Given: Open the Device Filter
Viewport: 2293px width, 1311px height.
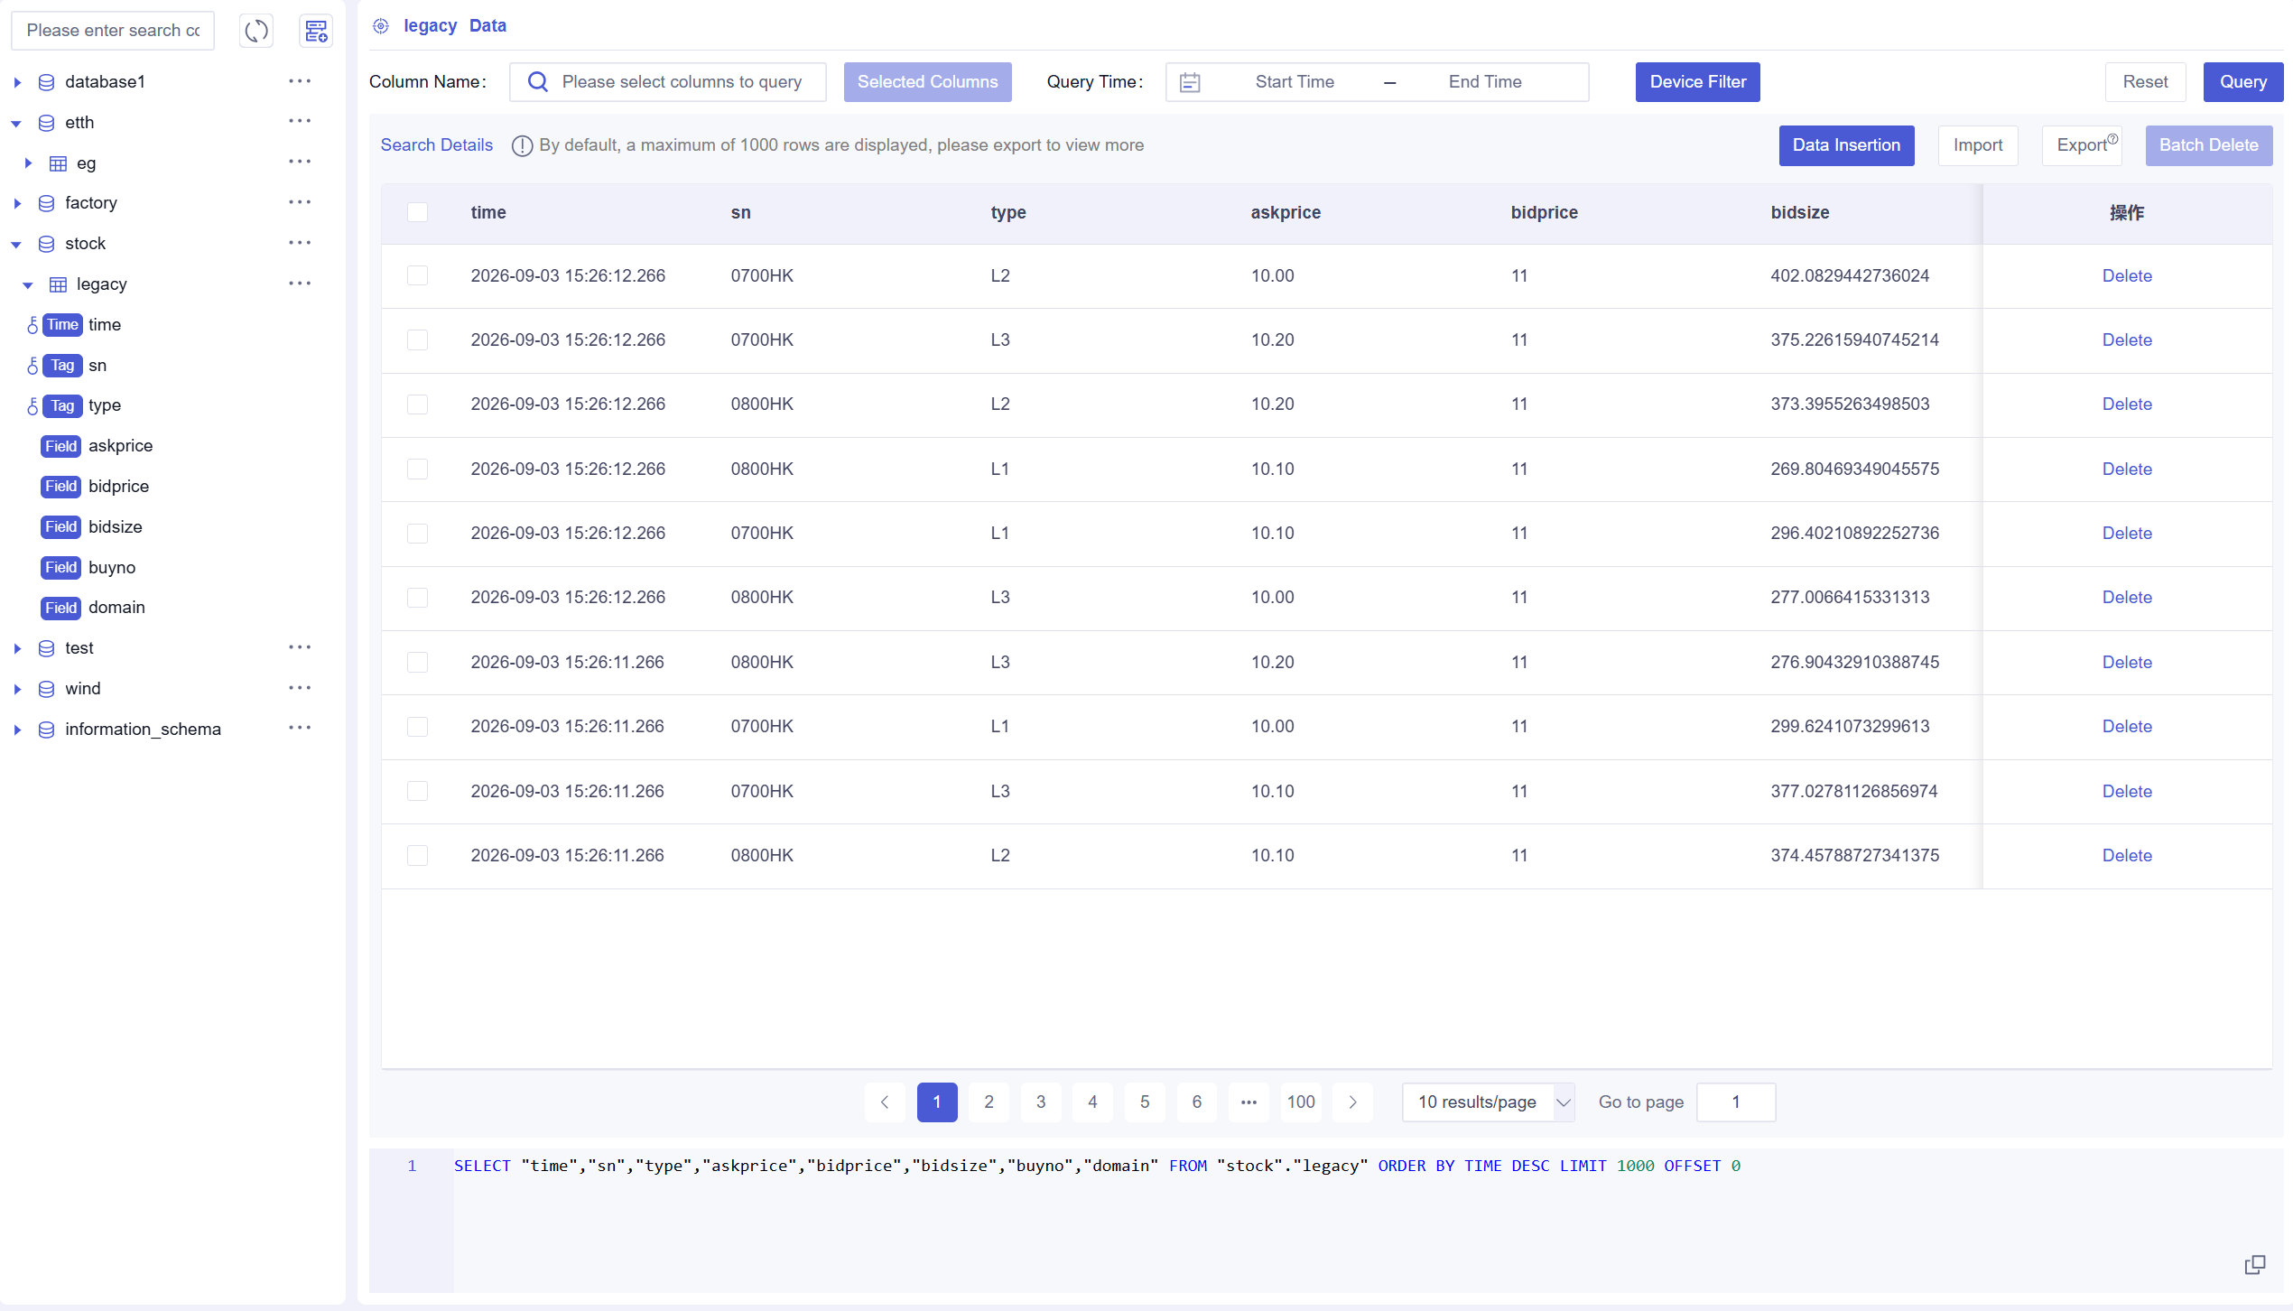Looking at the screenshot, I should [x=1697, y=82].
